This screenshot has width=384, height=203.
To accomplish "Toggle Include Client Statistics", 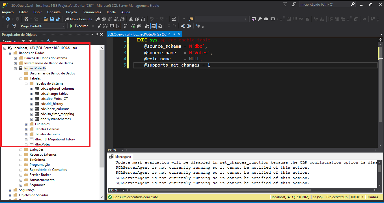I will 139,26.
